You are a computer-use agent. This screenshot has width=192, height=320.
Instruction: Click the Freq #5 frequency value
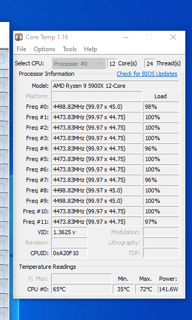tap(97, 159)
